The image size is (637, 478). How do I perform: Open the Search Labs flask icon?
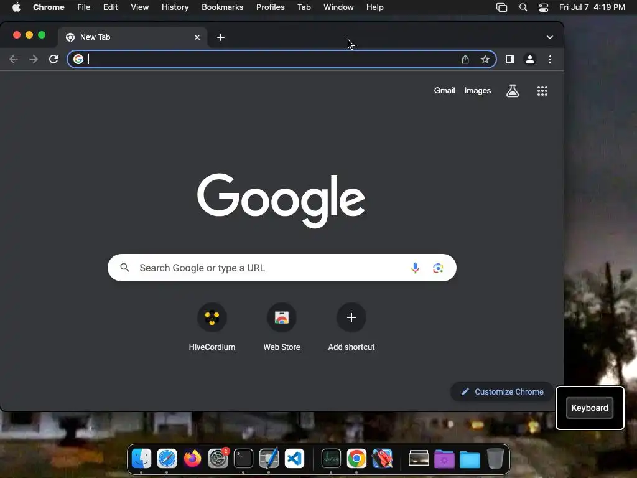click(513, 91)
